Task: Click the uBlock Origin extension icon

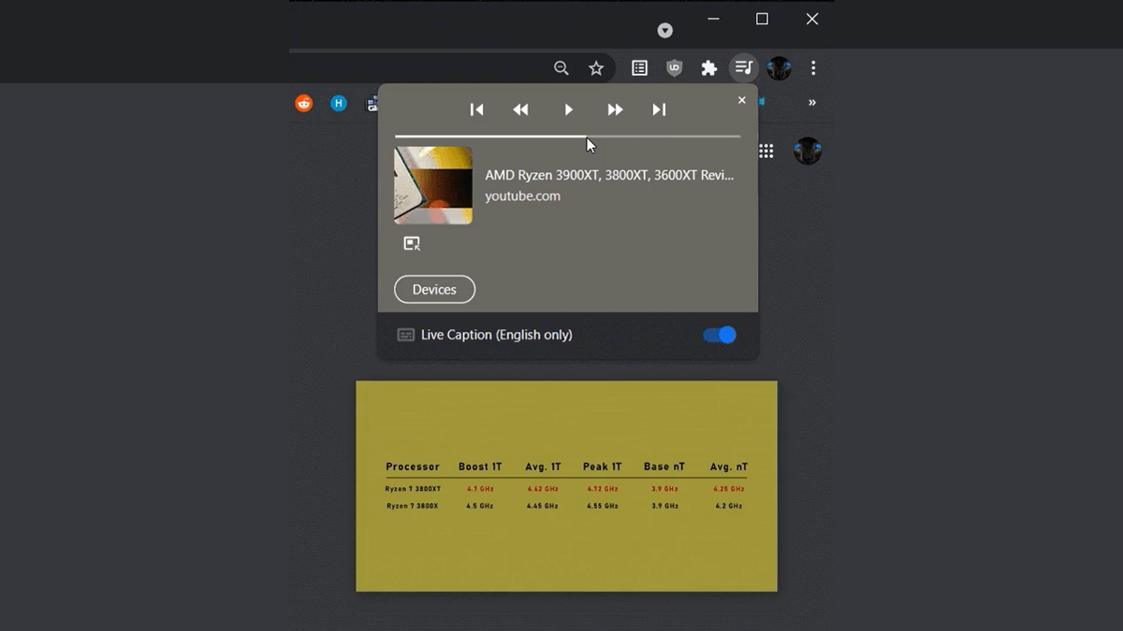Action: point(674,67)
